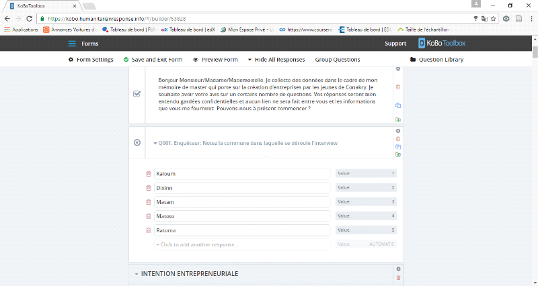Add Bonjour note question to library
The image size is (538, 286).
[398, 120]
